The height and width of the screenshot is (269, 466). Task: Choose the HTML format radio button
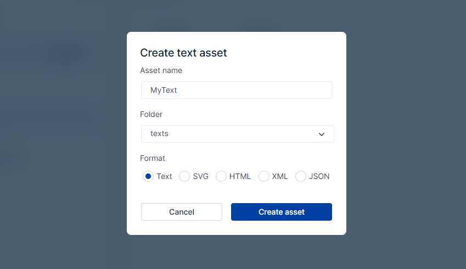point(221,176)
